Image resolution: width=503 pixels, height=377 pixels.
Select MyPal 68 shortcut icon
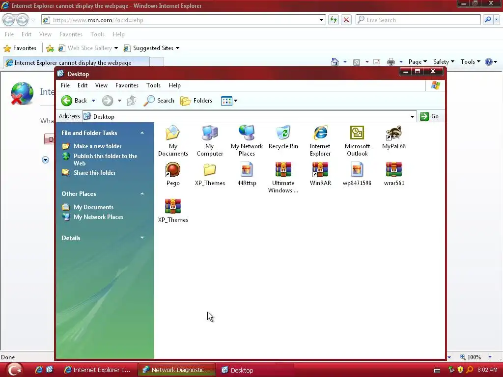point(394,133)
